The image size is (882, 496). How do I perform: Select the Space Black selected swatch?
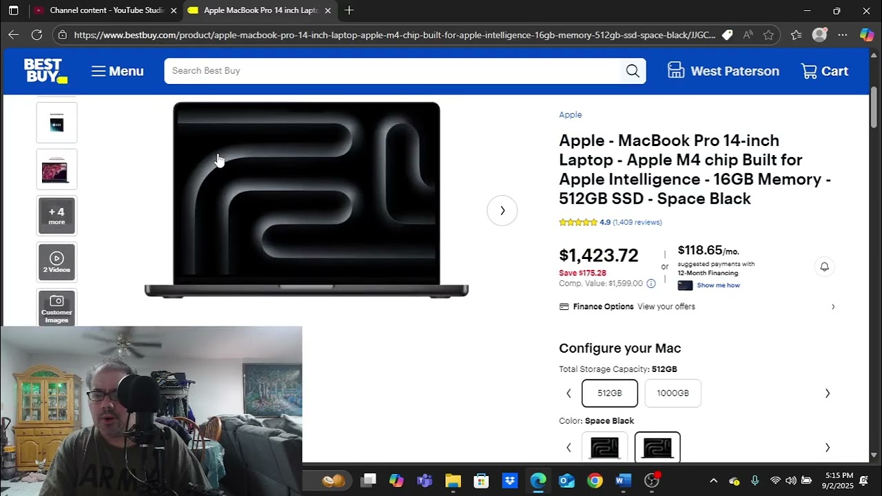tap(657, 446)
